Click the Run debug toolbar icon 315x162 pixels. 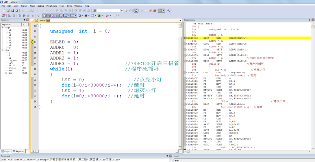click(x=9, y=16)
